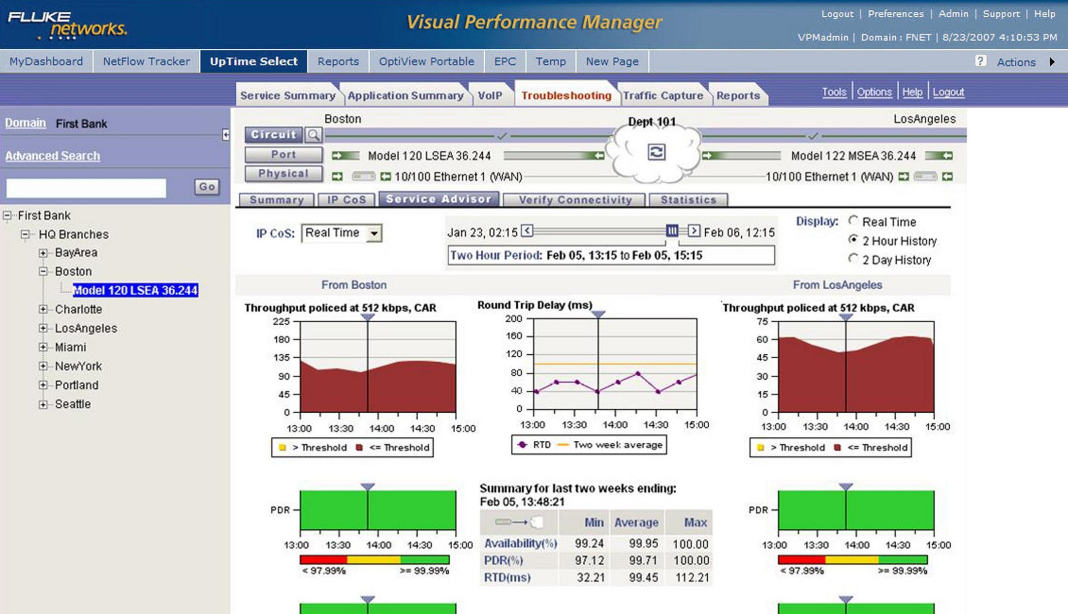Switch to the Verify Connectivity tab
The image size is (1068, 614).
pyautogui.click(x=574, y=200)
